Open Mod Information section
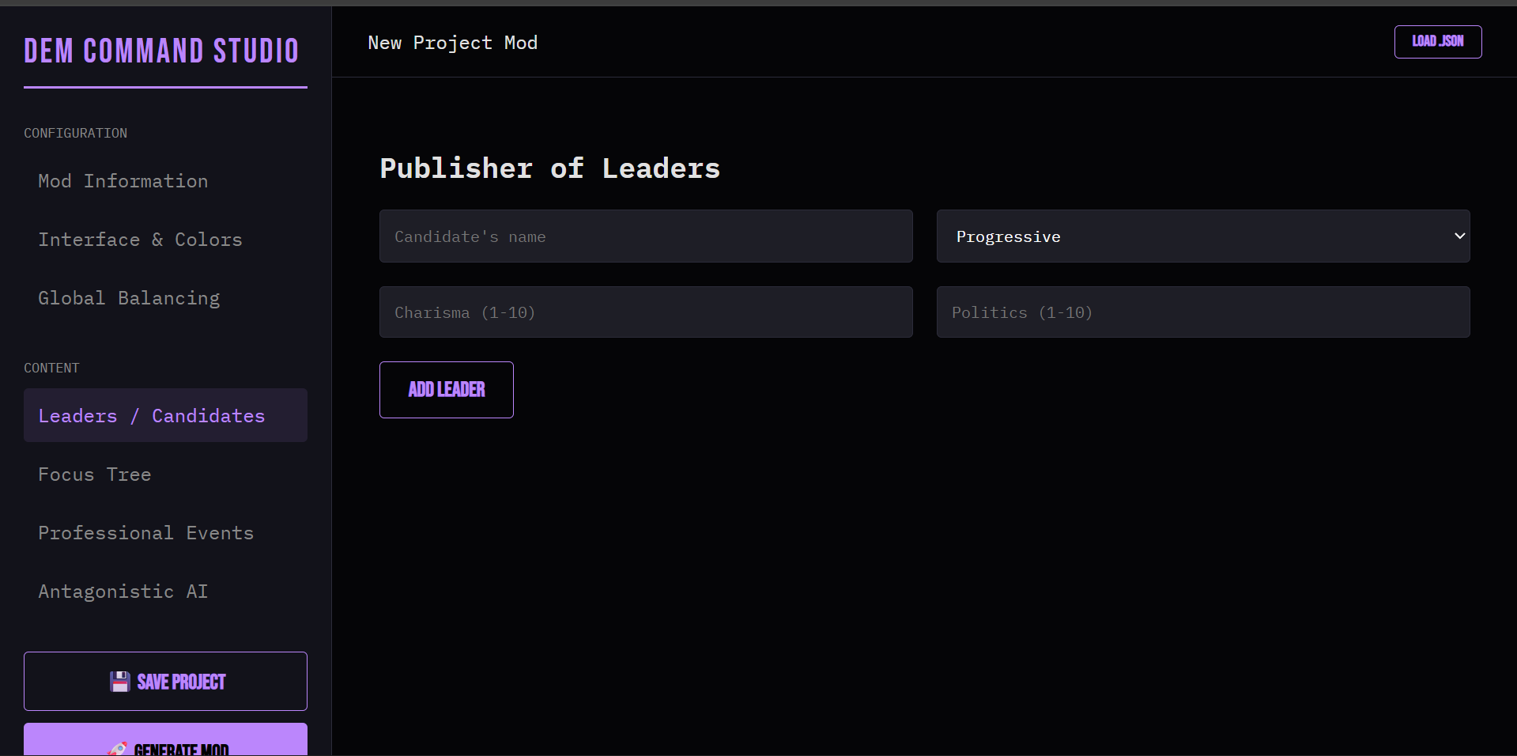 [165, 181]
